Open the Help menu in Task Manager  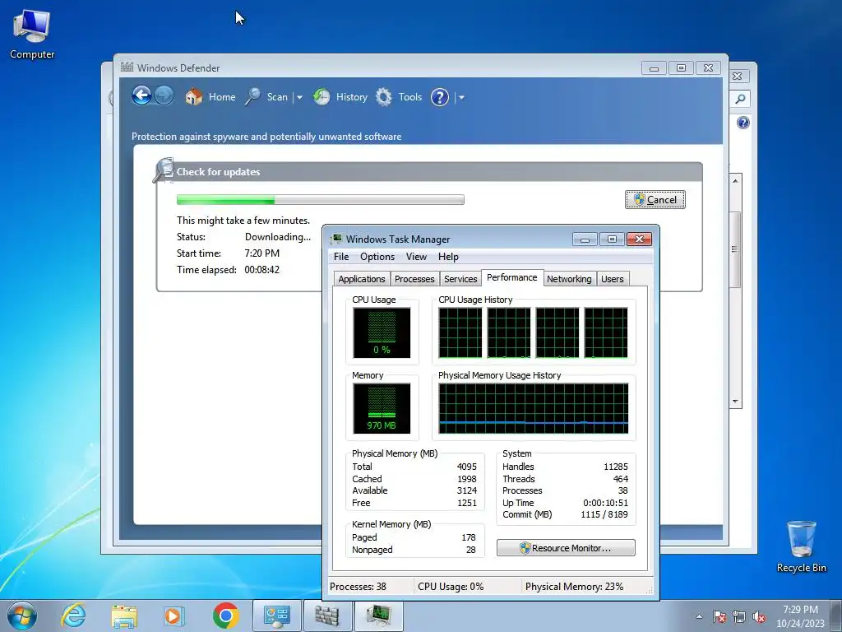pyautogui.click(x=448, y=257)
